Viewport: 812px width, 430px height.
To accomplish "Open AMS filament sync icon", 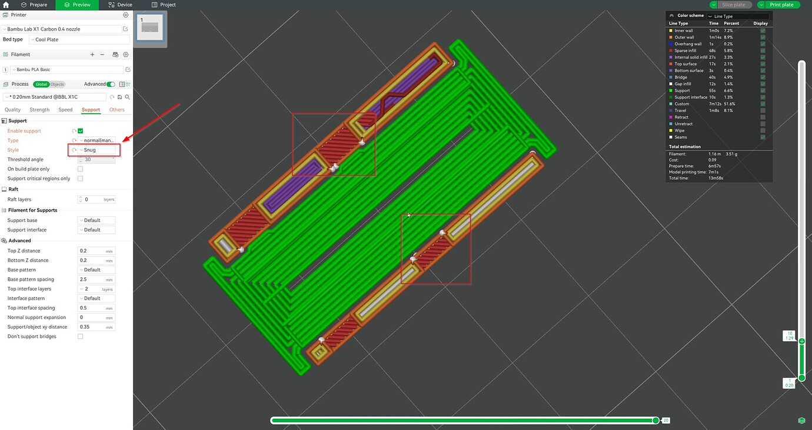I will point(115,55).
